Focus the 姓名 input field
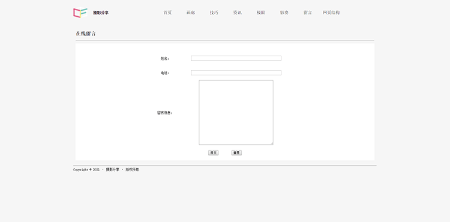 coord(236,59)
